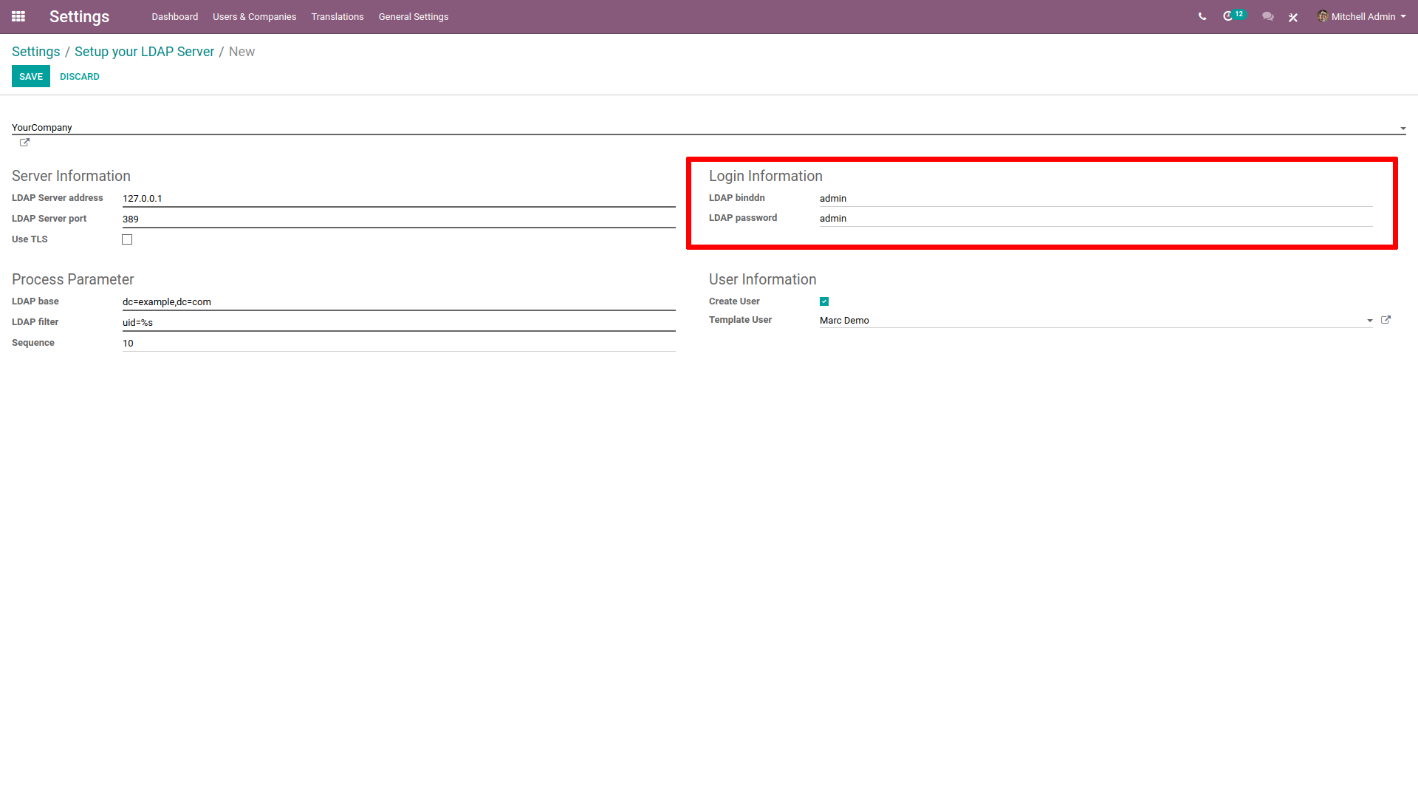Screen dimensions: 1418x798
Task: Open the Users & Companies menu
Action: tap(253, 16)
